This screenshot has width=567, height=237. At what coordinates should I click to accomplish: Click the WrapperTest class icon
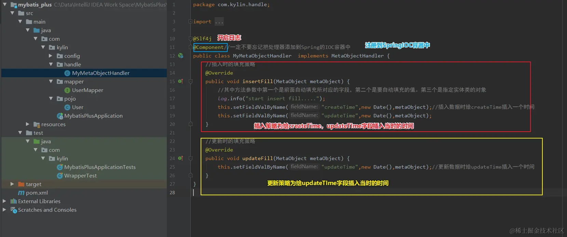pyautogui.click(x=60, y=176)
